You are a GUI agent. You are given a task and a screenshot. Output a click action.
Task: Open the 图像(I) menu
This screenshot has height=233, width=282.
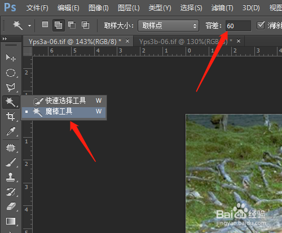[99, 8]
